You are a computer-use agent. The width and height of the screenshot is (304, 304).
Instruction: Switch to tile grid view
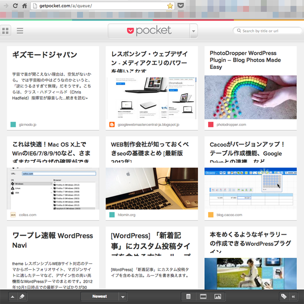pyautogui.click(x=6, y=31)
